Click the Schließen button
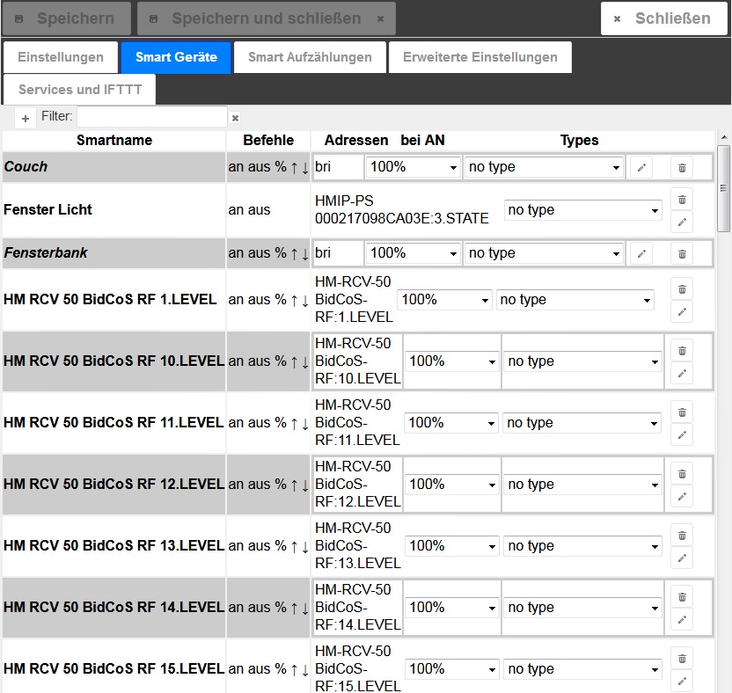Viewport: 732px width, 693px height. click(664, 18)
